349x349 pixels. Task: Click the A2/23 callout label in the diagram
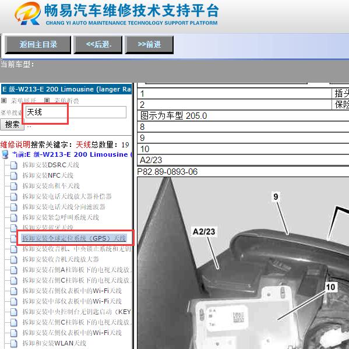pyautogui.click(x=204, y=231)
